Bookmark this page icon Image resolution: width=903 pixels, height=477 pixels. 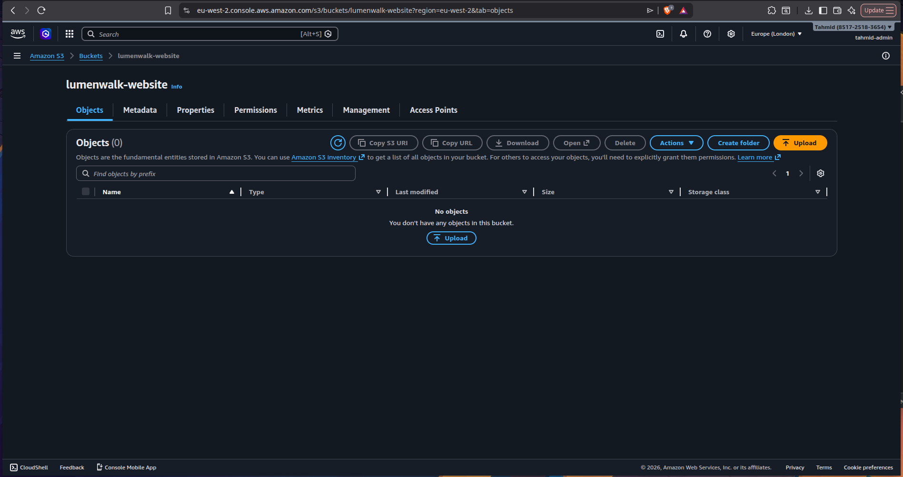168,10
